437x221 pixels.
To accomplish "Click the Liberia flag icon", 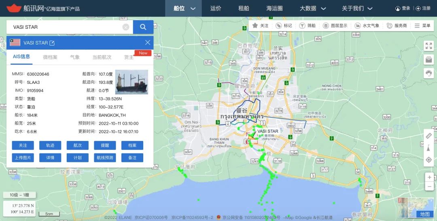I will click(x=15, y=42).
